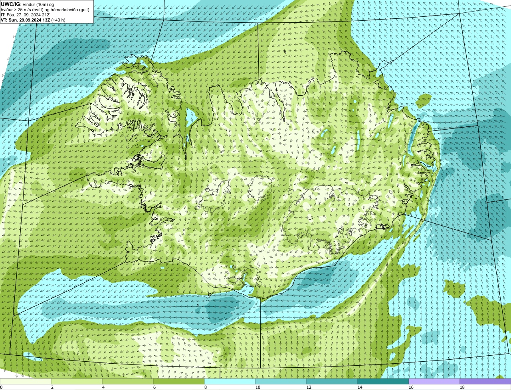Viewport: 511px width, 390px height.
Task: Click the dark teal 14–16 m/s legend swatch
Action: pos(383,382)
